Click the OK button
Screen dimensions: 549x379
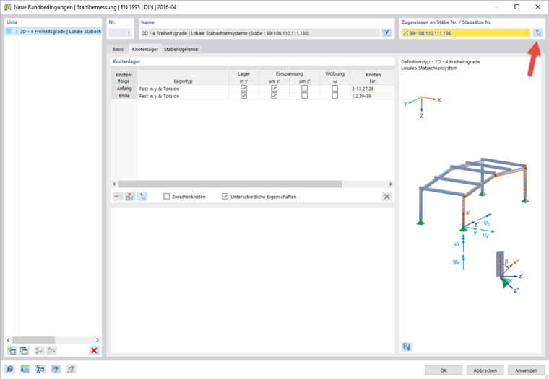click(x=444, y=370)
